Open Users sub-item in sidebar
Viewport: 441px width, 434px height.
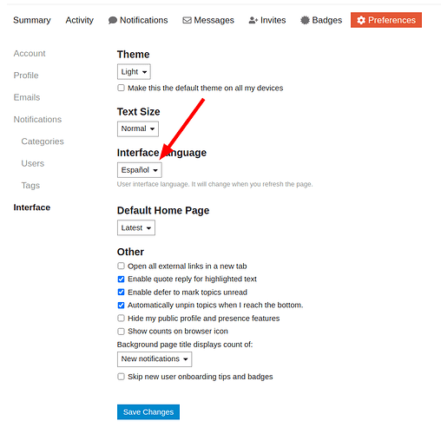click(33, 163)
